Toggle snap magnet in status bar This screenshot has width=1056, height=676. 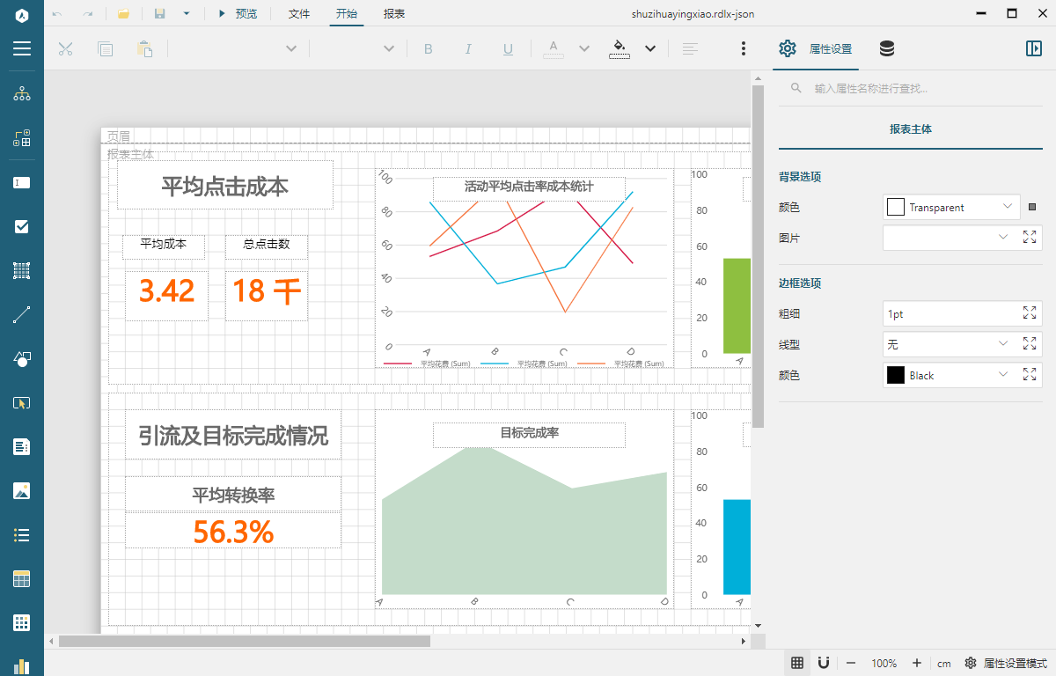coord(824,663)
